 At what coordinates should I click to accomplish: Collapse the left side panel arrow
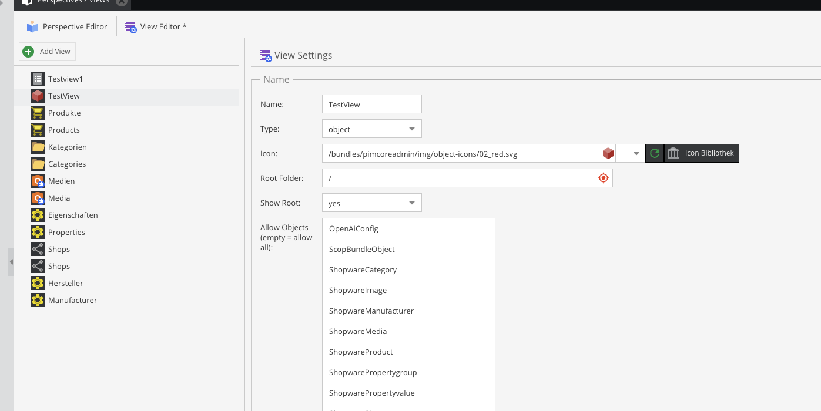click(11, 262)
